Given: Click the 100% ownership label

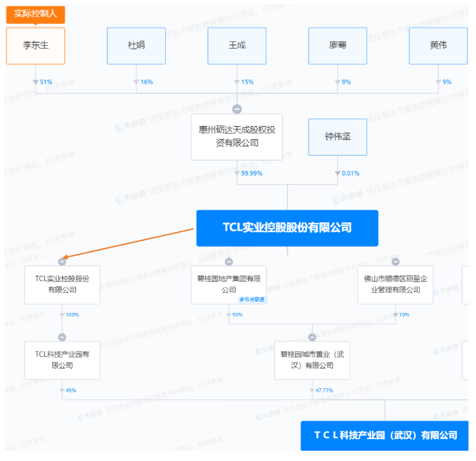Looking at the screenshot, I should coord(72,315).
